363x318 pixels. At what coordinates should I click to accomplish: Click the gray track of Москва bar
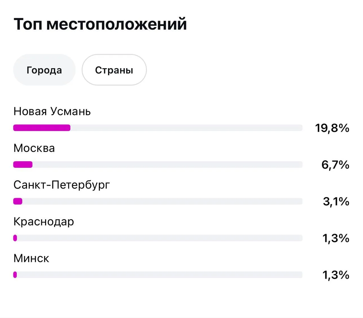tap(167, 165)
